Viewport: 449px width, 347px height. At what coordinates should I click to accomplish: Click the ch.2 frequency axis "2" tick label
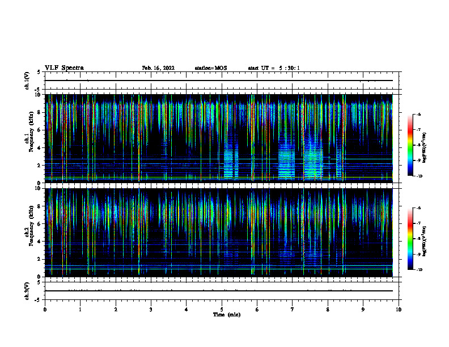tap(40, 259)
